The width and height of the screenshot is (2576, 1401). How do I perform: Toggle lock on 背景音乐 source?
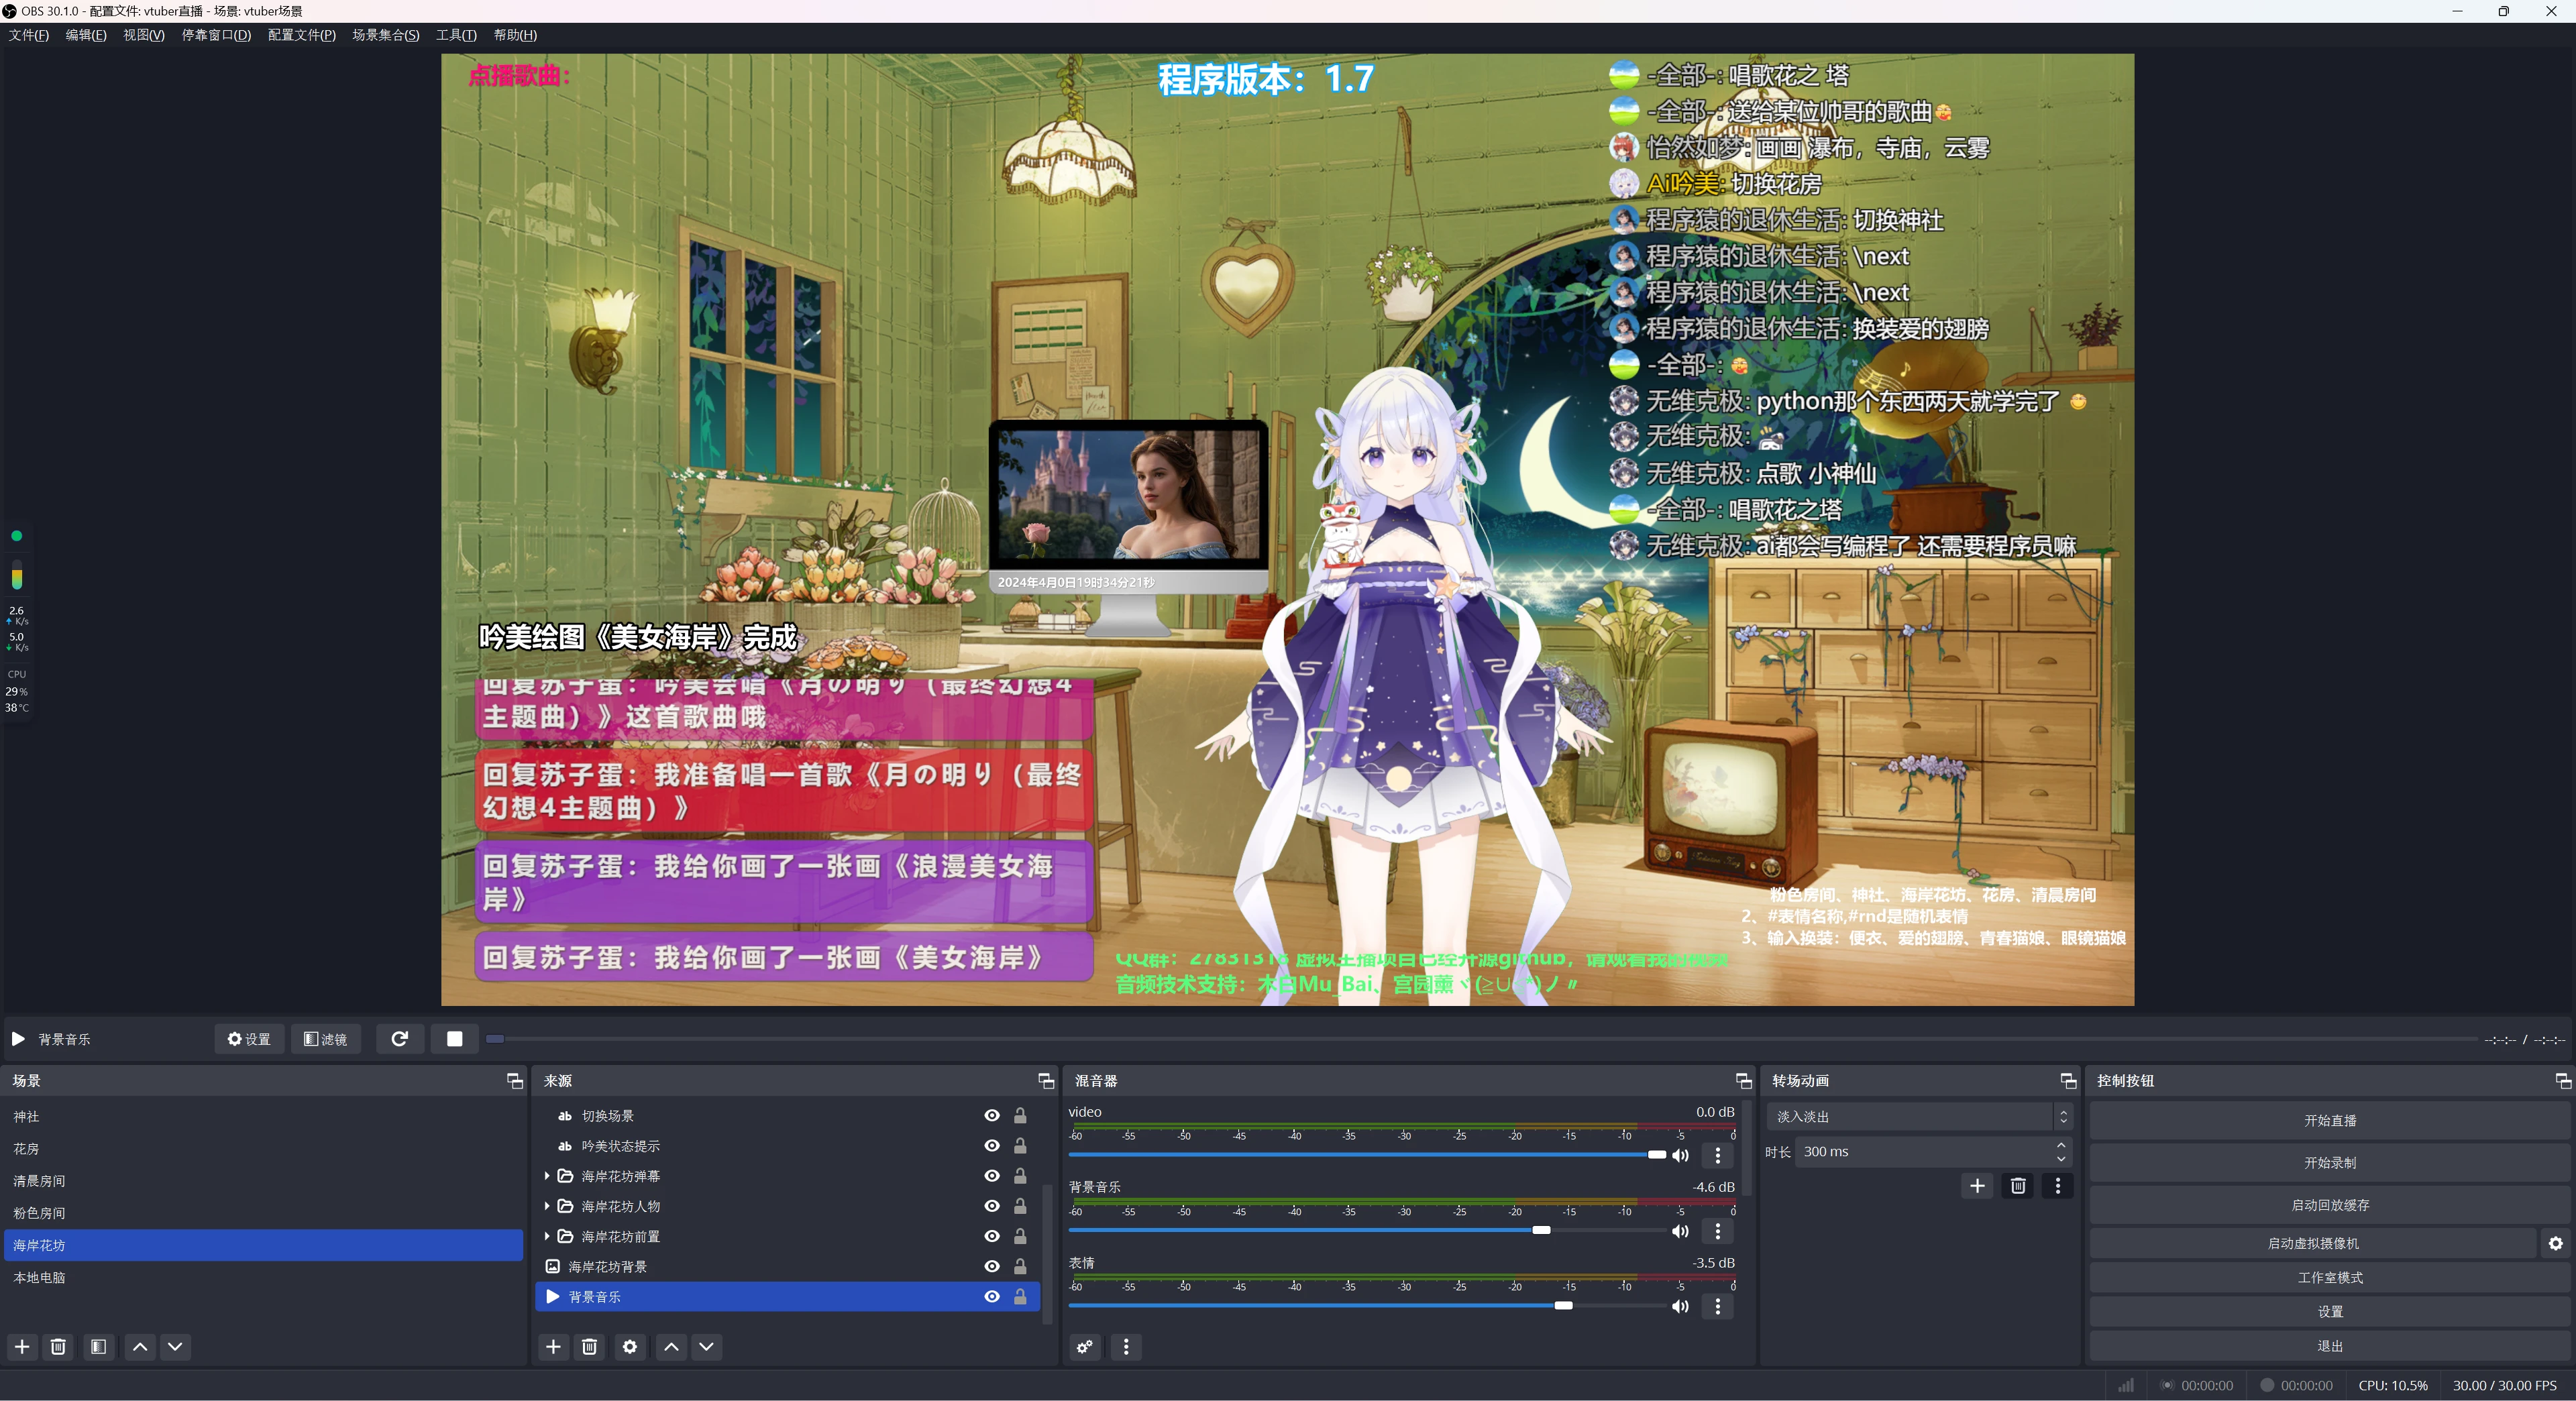1020,1296
